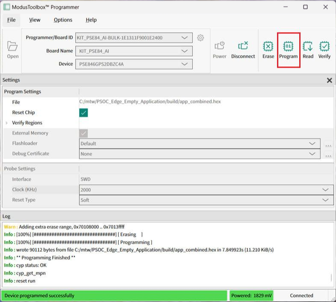Open the Board Name dropdown
The image size is (336, 302).
coord(134,51)
